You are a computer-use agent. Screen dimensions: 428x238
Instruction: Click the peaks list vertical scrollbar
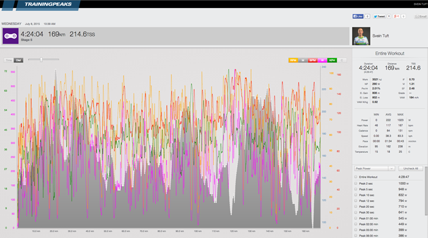[x=426, y=192]
